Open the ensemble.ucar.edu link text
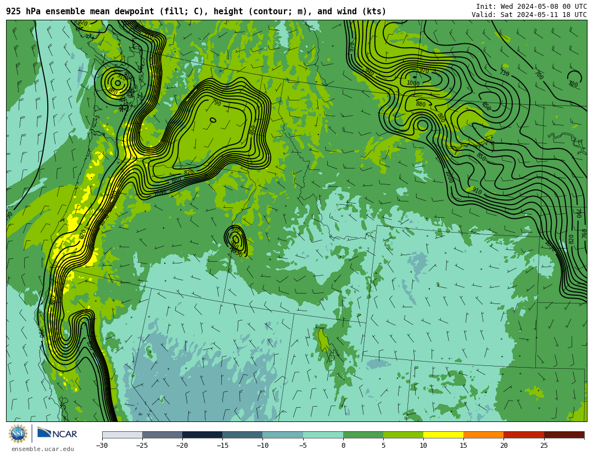 coord(43,449)
